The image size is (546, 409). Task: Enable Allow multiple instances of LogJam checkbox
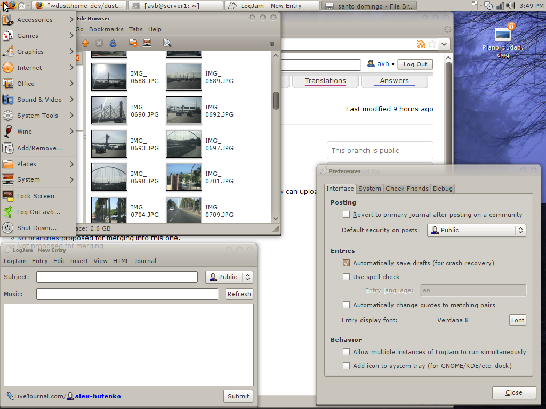[x=346, y=352]
